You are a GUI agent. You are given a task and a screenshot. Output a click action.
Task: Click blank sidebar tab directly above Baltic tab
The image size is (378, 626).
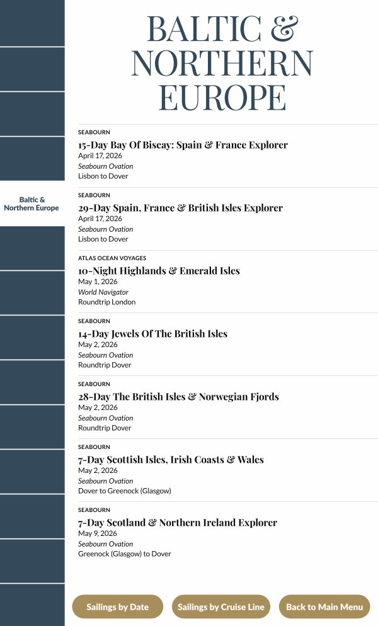point(31,159)
